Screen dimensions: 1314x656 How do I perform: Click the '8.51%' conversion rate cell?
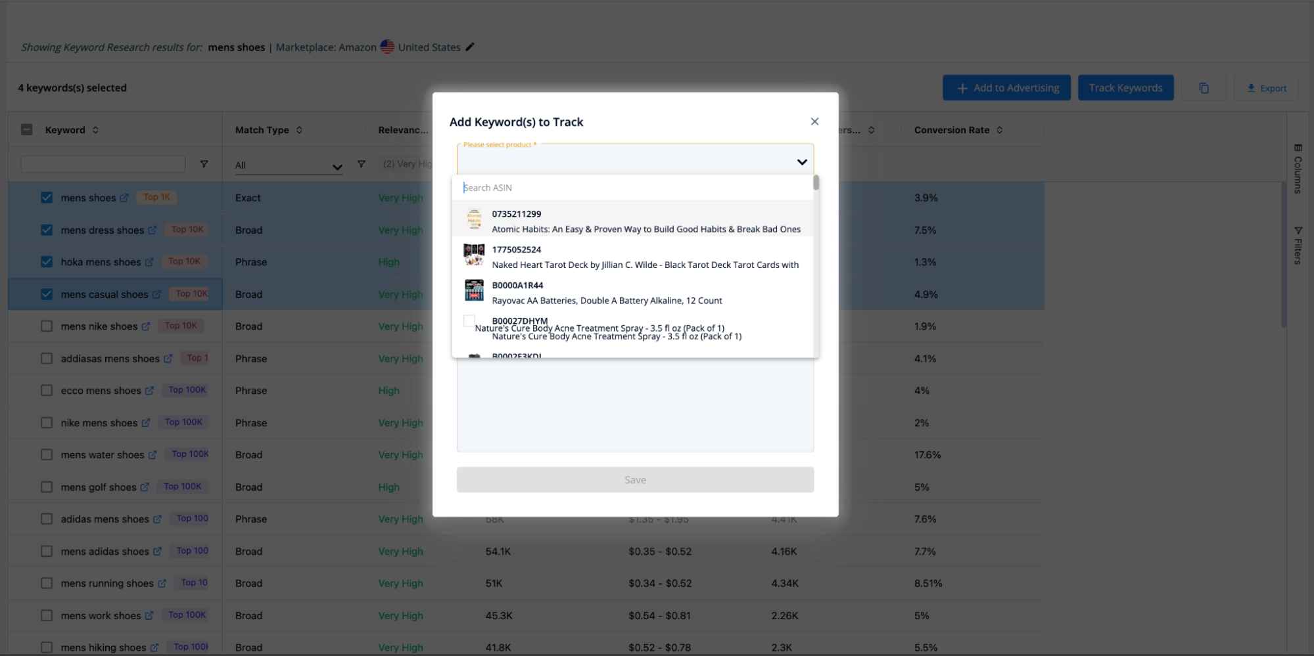pyautogui.click(x=928, y=583)
